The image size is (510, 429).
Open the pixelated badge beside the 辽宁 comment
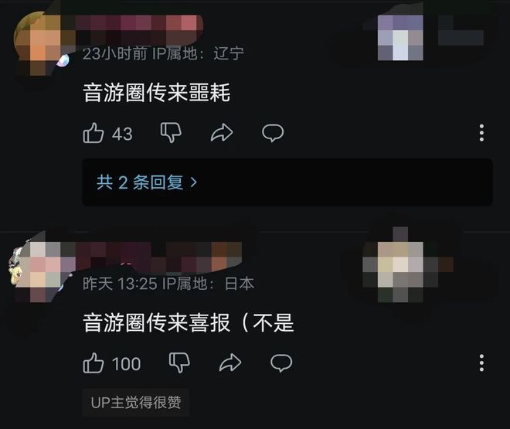pos(400,37)
